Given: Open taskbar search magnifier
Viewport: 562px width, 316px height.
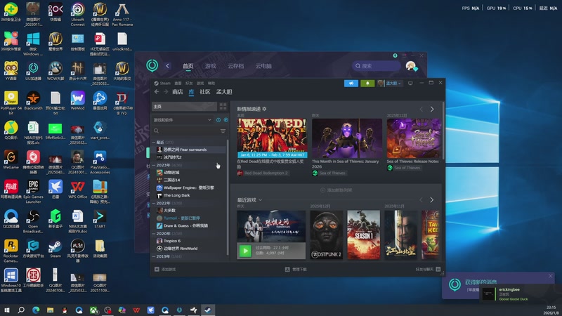Looking at the screenshot, I should pos(21,310).
